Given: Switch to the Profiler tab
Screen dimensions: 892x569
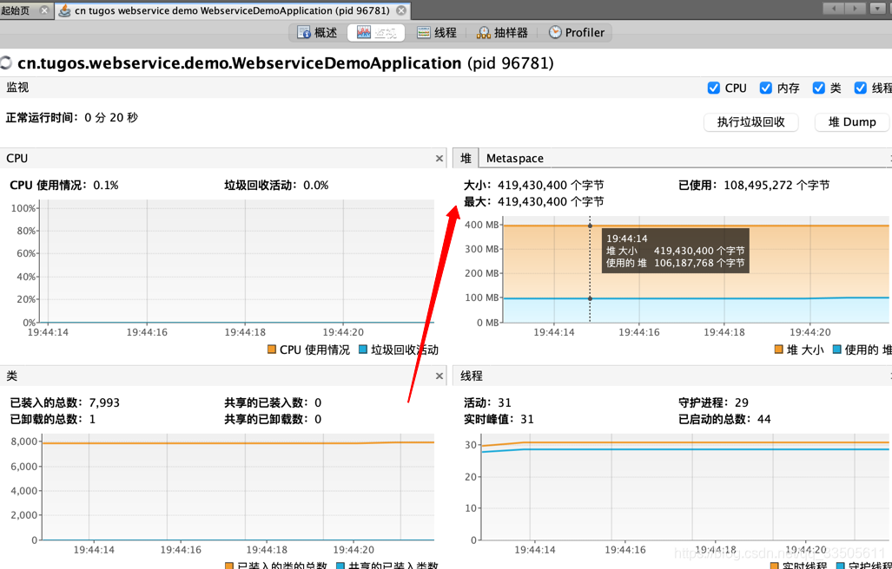Looking at the screenshot, I should (x=576, y=32).
